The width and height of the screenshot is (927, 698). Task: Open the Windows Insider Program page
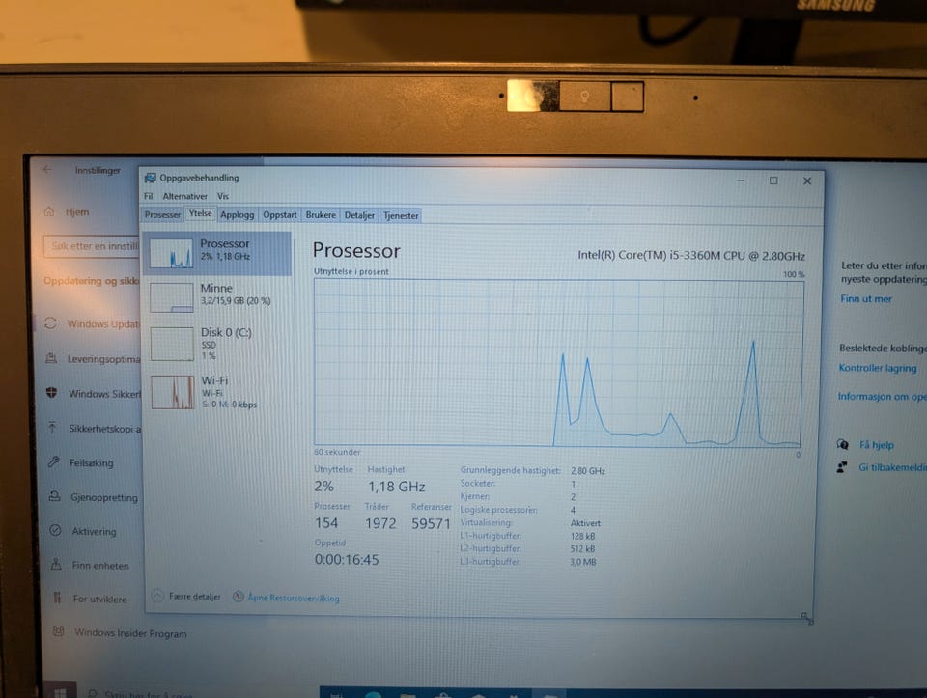[130, 633]
